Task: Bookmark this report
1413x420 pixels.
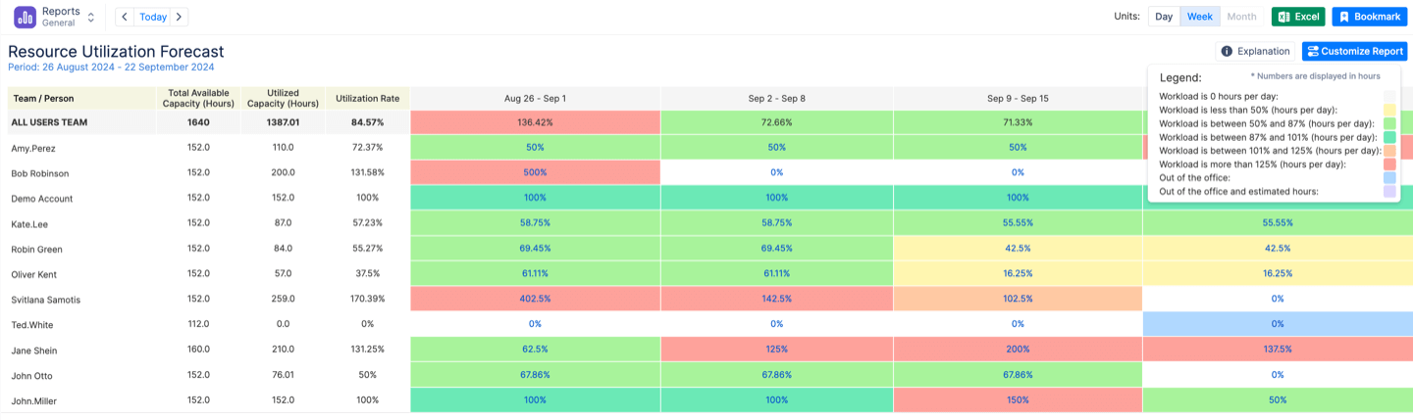Action: 1369,17
